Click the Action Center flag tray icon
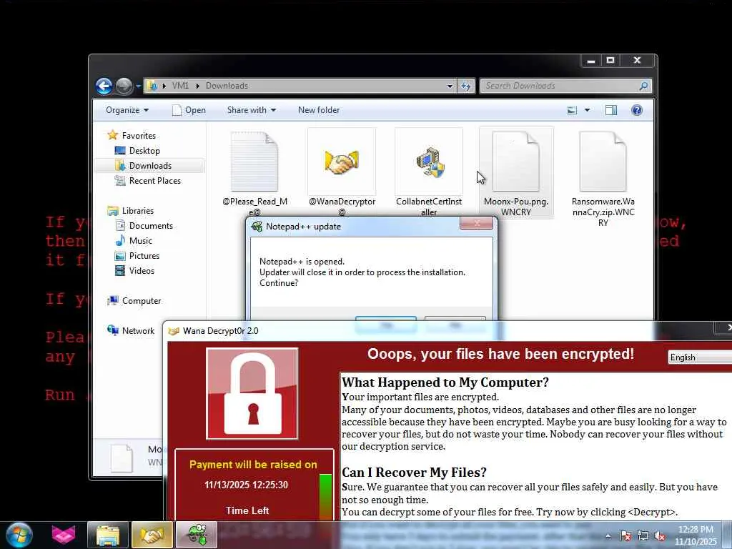Screen dimensions: 732x549 point(625,536)
